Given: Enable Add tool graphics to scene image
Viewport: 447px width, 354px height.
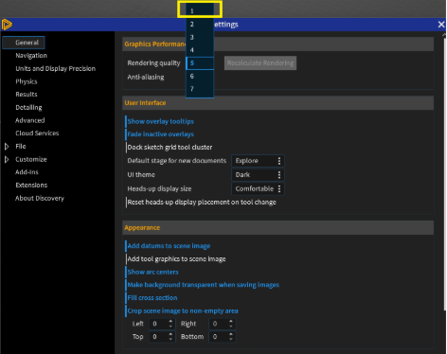Looking at the screenshot, I should [176, 259].
